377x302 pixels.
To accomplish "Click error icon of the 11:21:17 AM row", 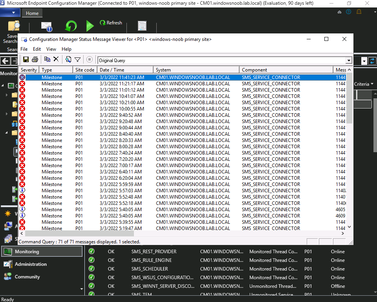I will [22, 84].
